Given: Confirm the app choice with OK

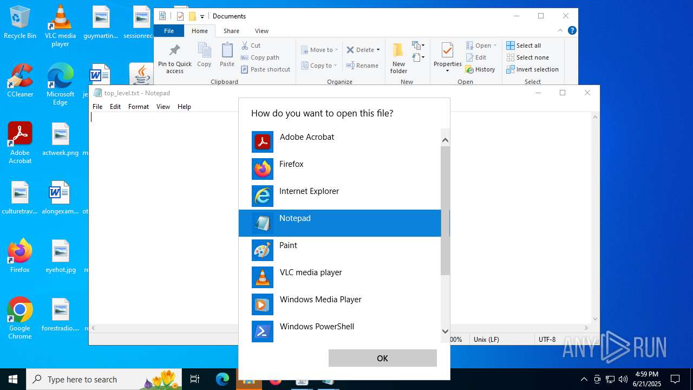Looking at the screenshot, I should click(x=382, y=358).
